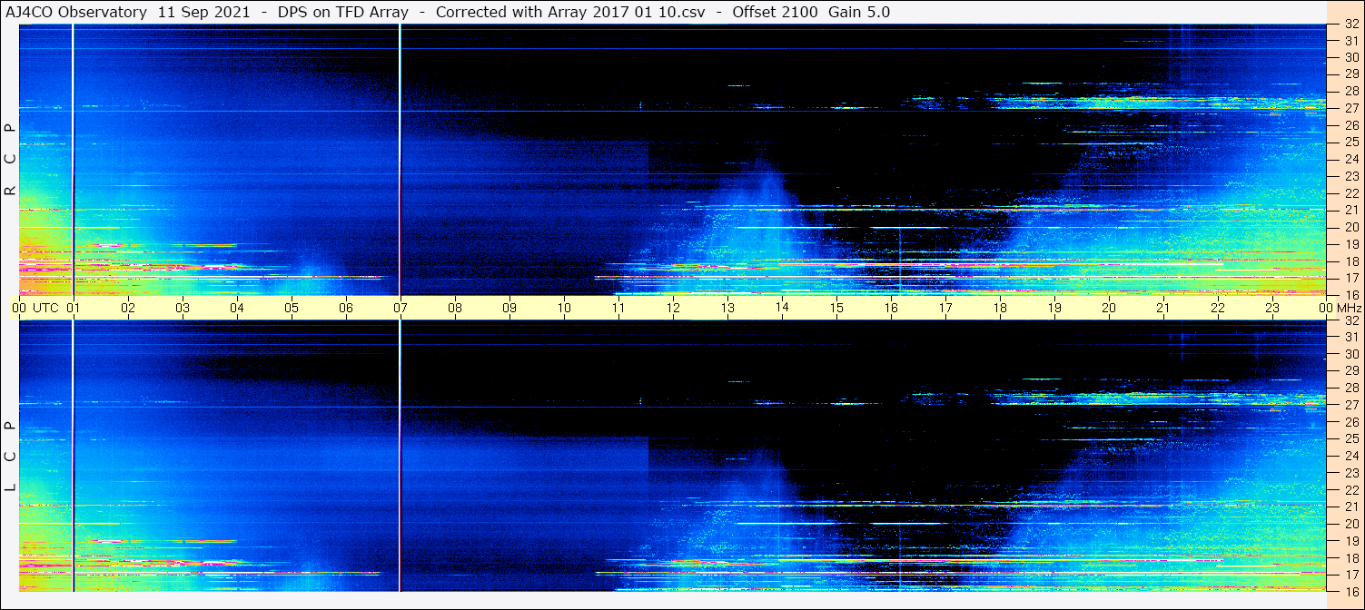Click the 00 UTC label on time axis
The image size is (1365, 610).
[35, 308]
